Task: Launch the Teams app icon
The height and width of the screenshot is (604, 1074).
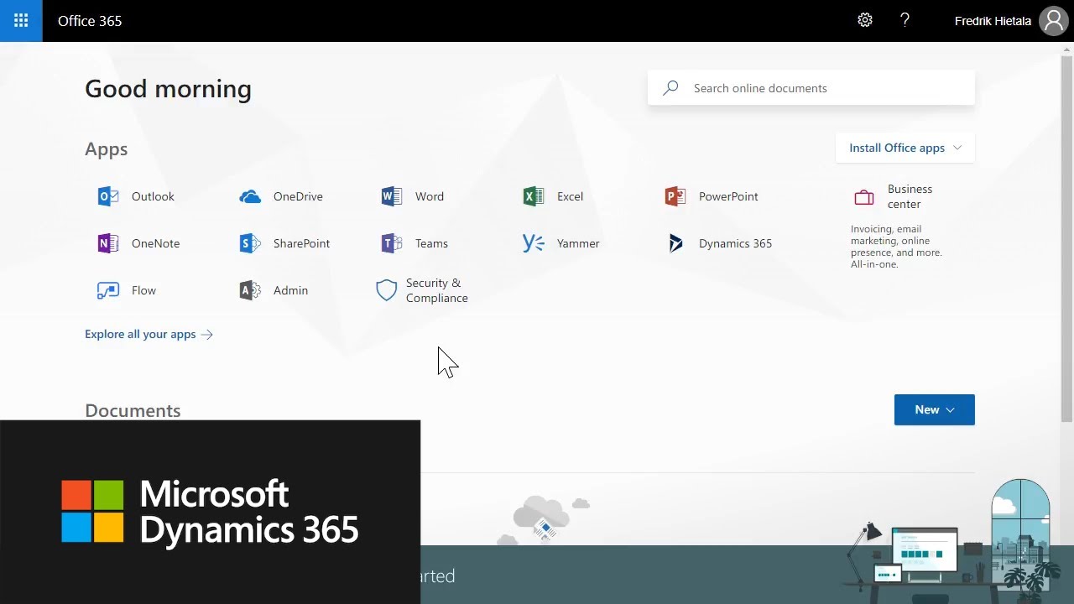Action: (x=391, y=243)
